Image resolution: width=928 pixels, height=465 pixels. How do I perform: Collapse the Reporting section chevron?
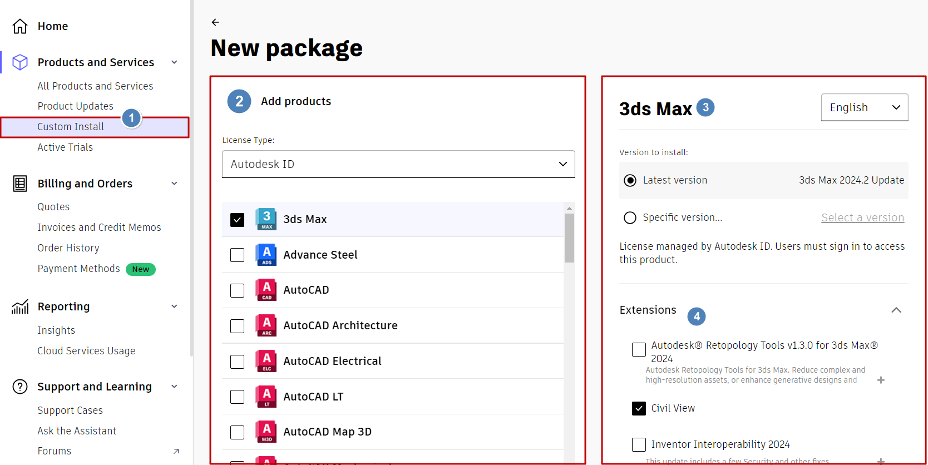[175, 306]
